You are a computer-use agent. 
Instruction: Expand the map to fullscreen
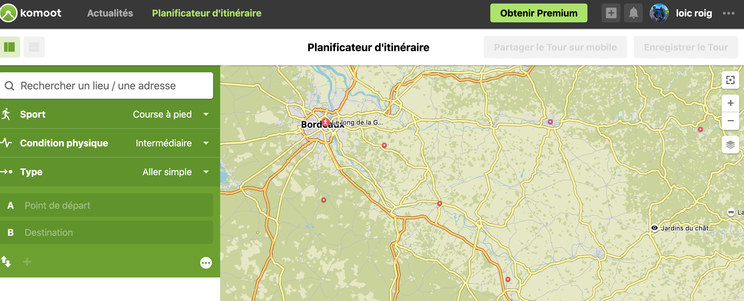(x=730, y=80)
